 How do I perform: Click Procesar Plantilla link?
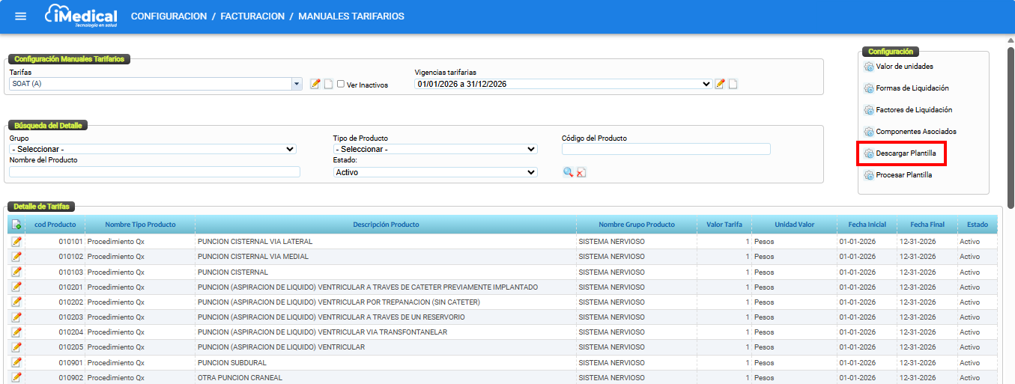pos(903,175)
